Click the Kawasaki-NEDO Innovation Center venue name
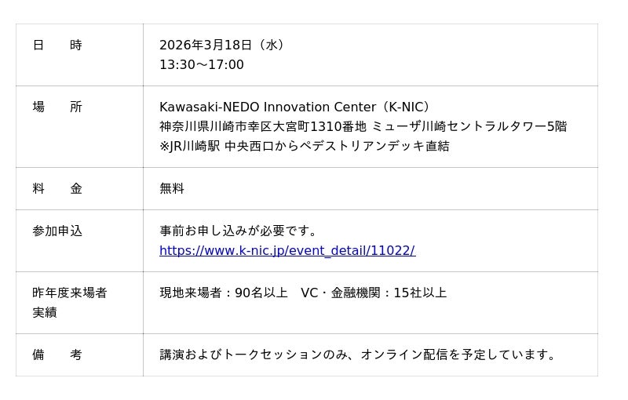 coord(267,107)
